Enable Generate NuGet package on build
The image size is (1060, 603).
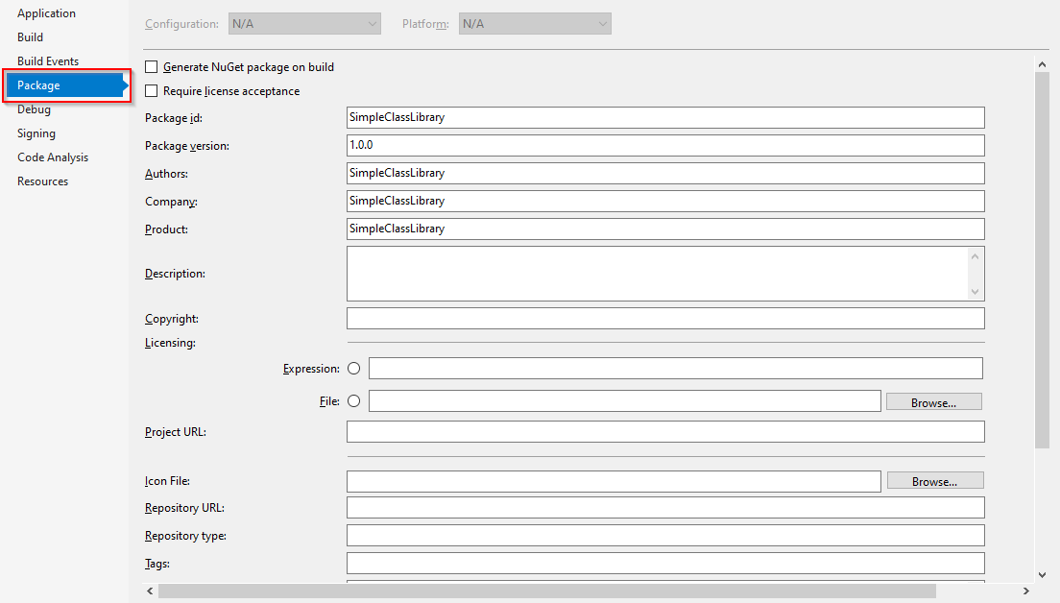tap(151, 67)
